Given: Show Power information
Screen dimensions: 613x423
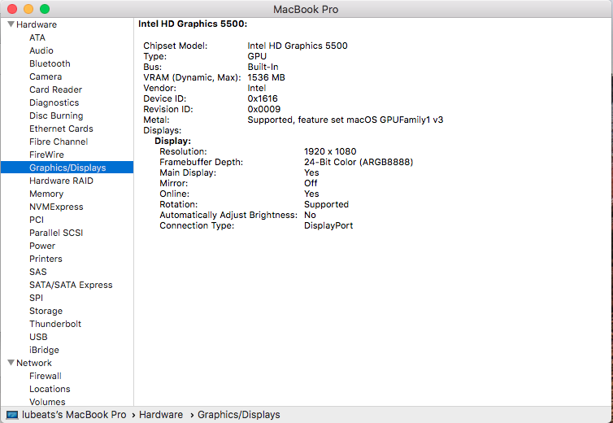Looking at the screenshot, I should coord(42,246).
